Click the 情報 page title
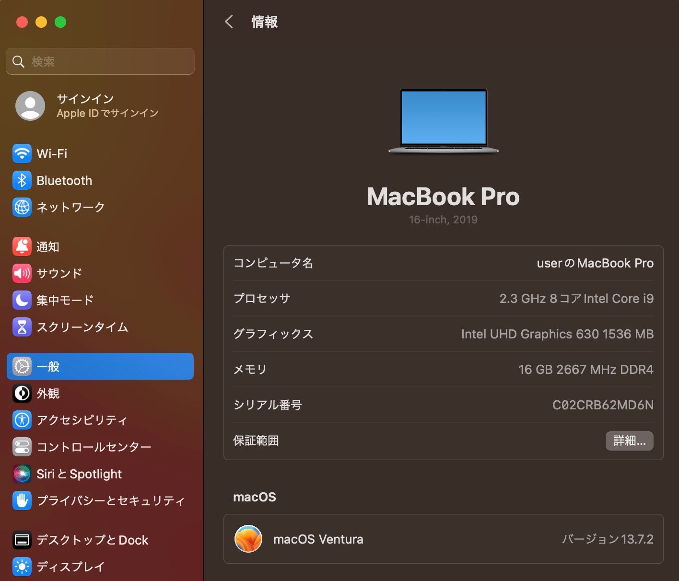Screen dimensions: 679x581 click(264, 22)
